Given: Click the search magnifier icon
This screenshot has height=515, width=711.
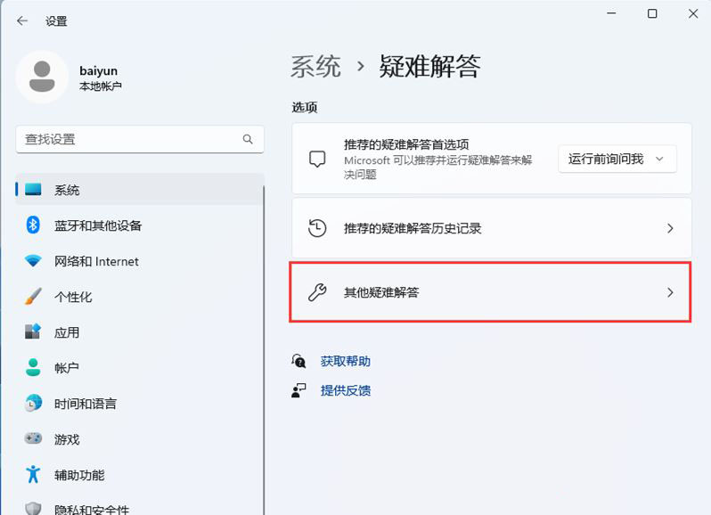Looking at the screenshot, I should click(x=248, y=140).
